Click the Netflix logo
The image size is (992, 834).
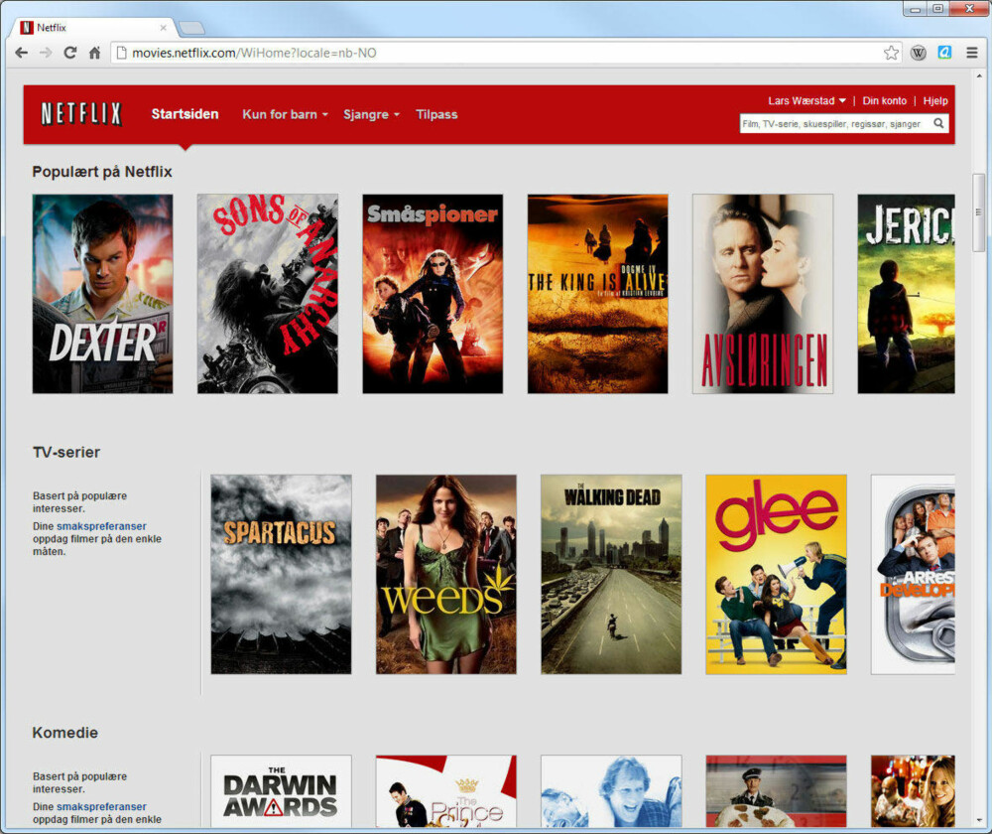click(81, 114)
